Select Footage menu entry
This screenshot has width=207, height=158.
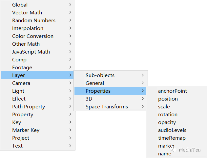tap(22, 68)
